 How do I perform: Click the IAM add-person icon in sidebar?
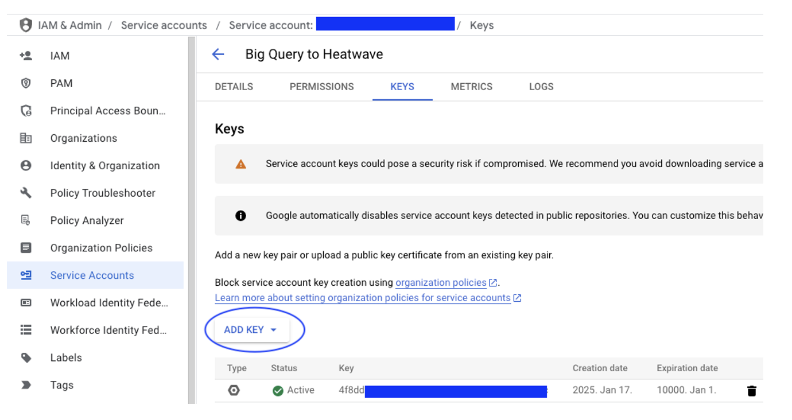pyautogui.click(x=26, y=56)
